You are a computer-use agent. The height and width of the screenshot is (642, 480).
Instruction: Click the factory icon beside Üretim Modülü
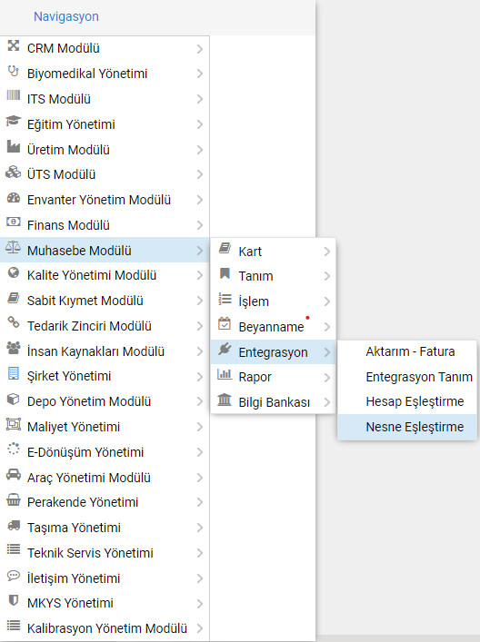point(14,146)
